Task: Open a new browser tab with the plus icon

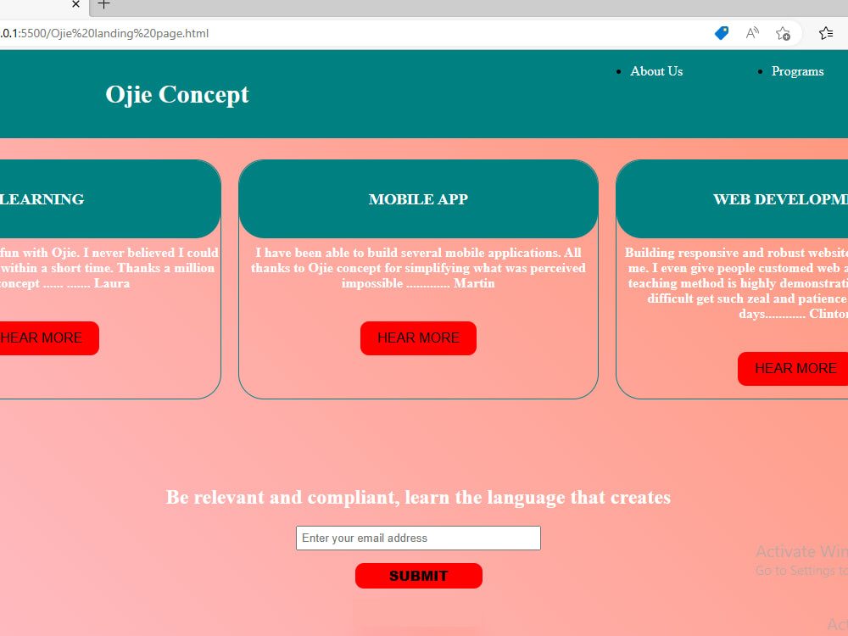Action: 103,7
